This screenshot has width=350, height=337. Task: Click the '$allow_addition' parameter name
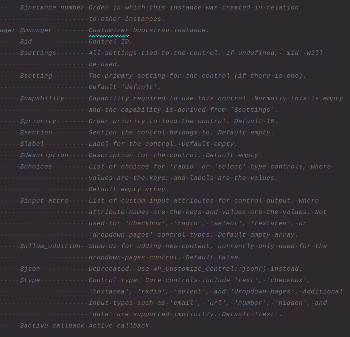[50, 246]
